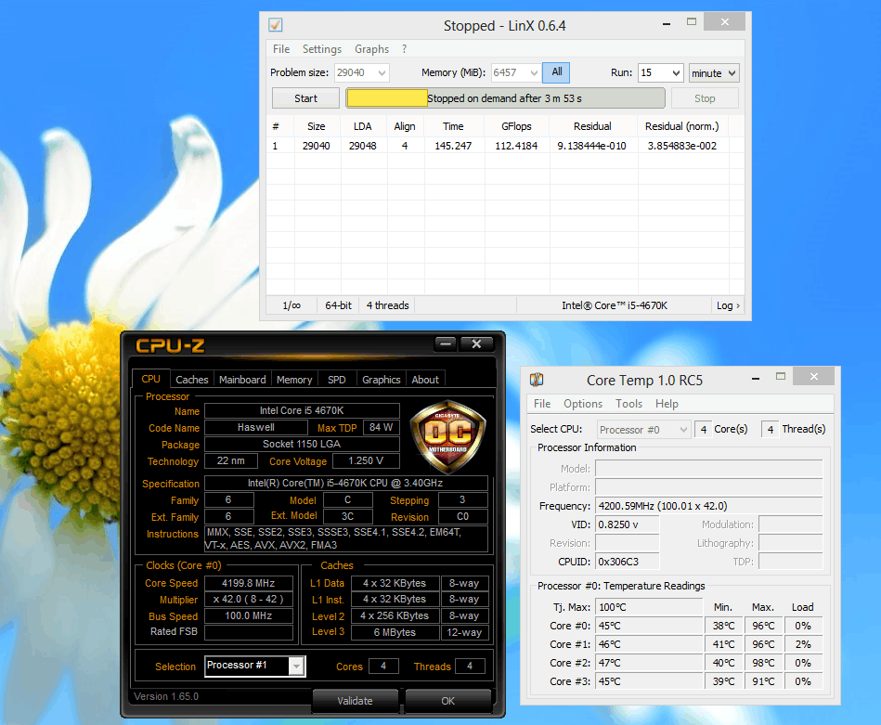Toggle the All memory button in LinX
Screen dimensions: 881x725
coord(556,71)
